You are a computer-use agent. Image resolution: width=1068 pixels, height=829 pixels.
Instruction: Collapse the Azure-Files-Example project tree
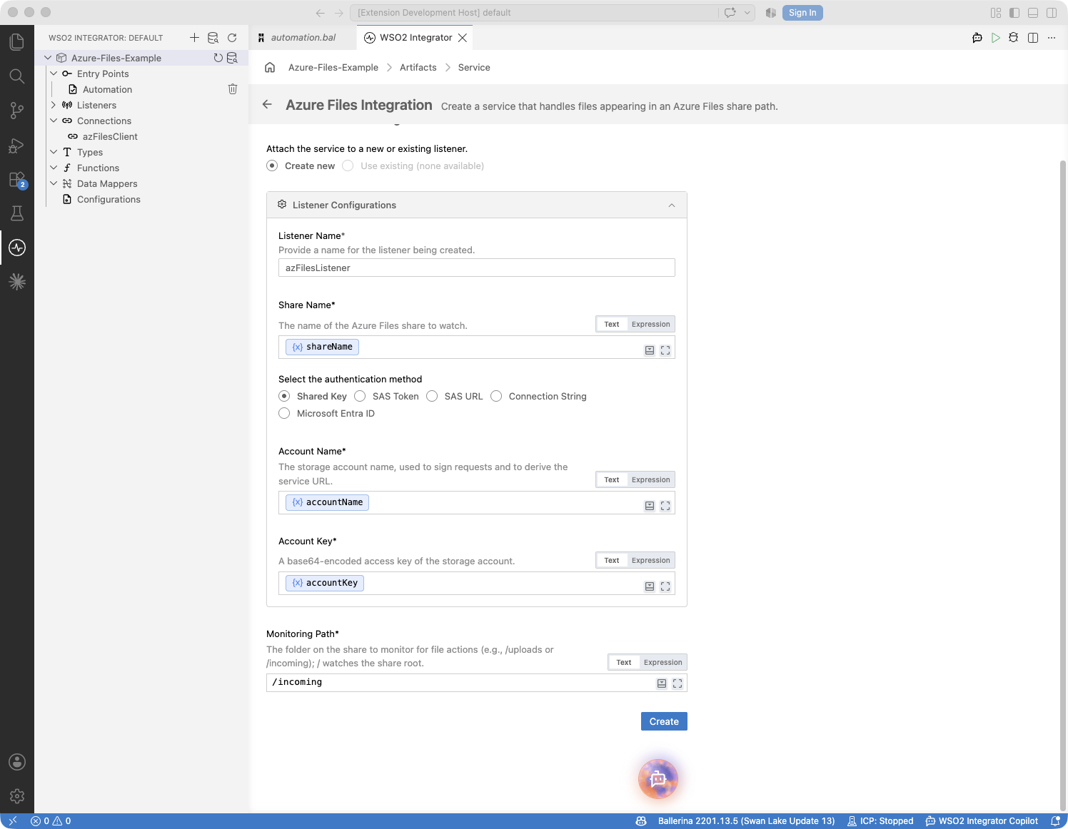(48, 58)
